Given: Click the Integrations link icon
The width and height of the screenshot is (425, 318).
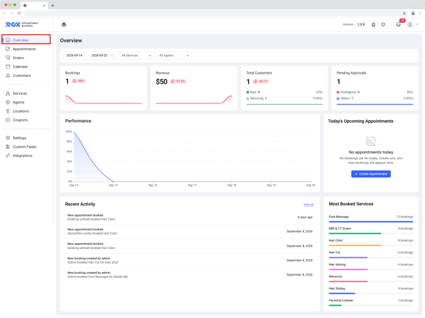Looking at the screenshot, I should tap(8, 156).
